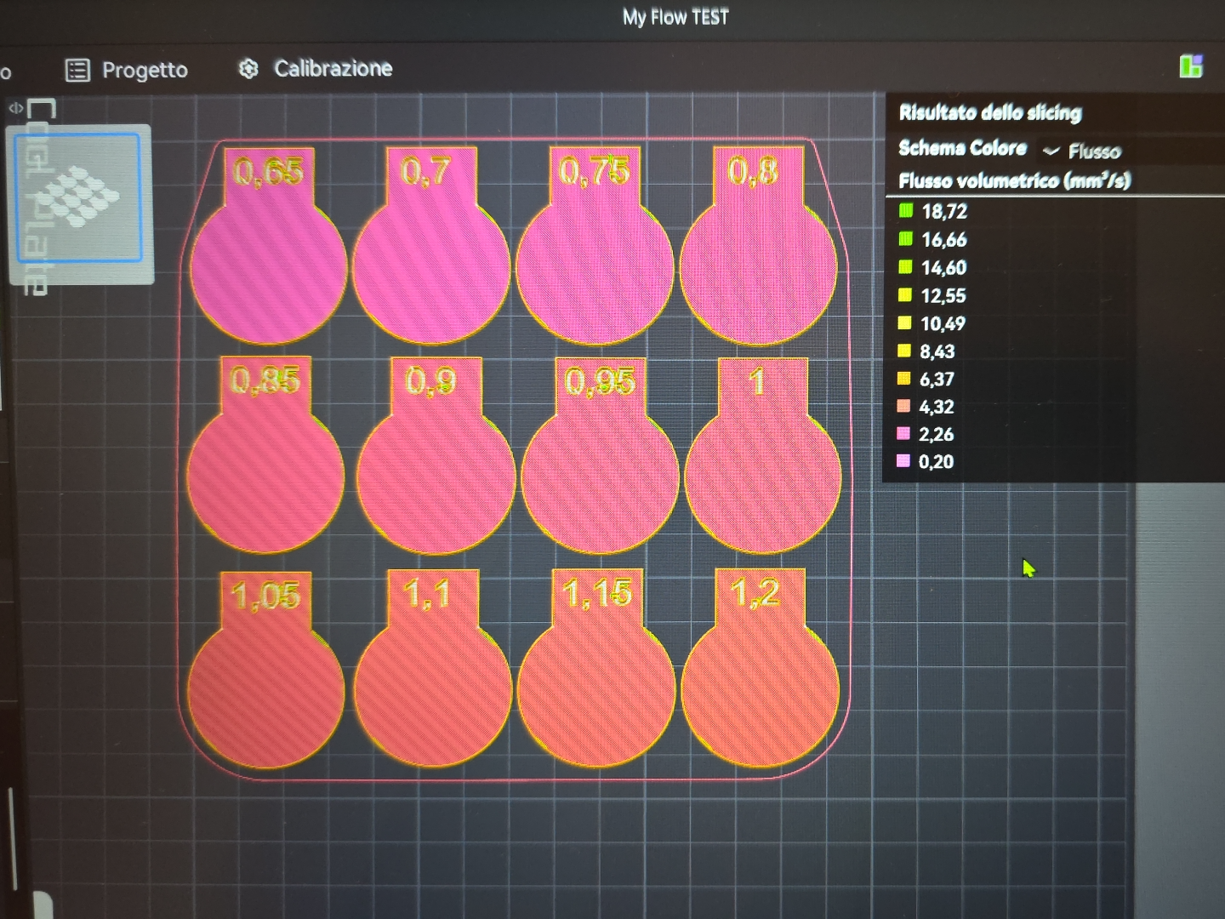Viewport: 1225px width, 919px height.
Task: Select the plate thumbnail in the sidebar
Action: click(x=78, y=197)
